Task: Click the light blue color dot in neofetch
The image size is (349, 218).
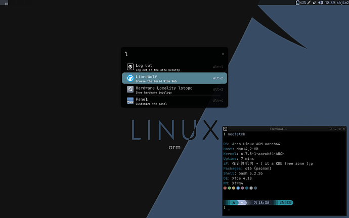Action: click(x=238, y=188)
